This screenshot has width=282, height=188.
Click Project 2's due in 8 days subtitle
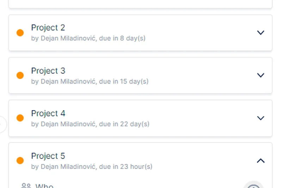point(88,38)
